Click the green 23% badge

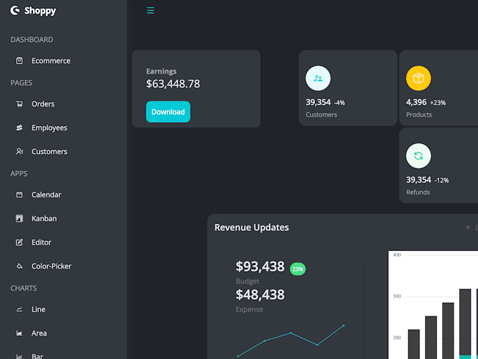pyautogui.click(x=298, y=269)
